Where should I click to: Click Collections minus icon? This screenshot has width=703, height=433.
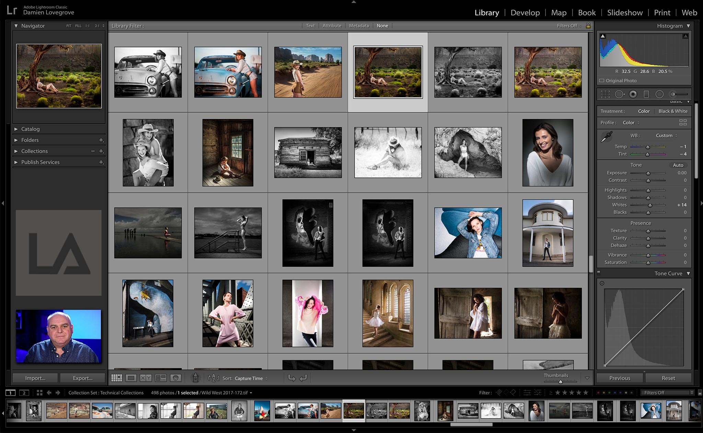[x=93, y=151]
